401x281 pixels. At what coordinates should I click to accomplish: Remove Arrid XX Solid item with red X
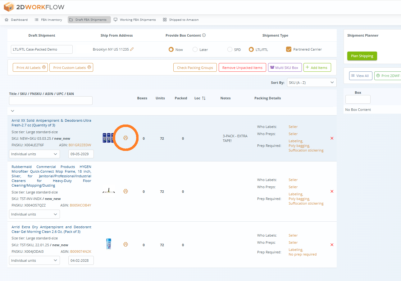tap(332, 138)
